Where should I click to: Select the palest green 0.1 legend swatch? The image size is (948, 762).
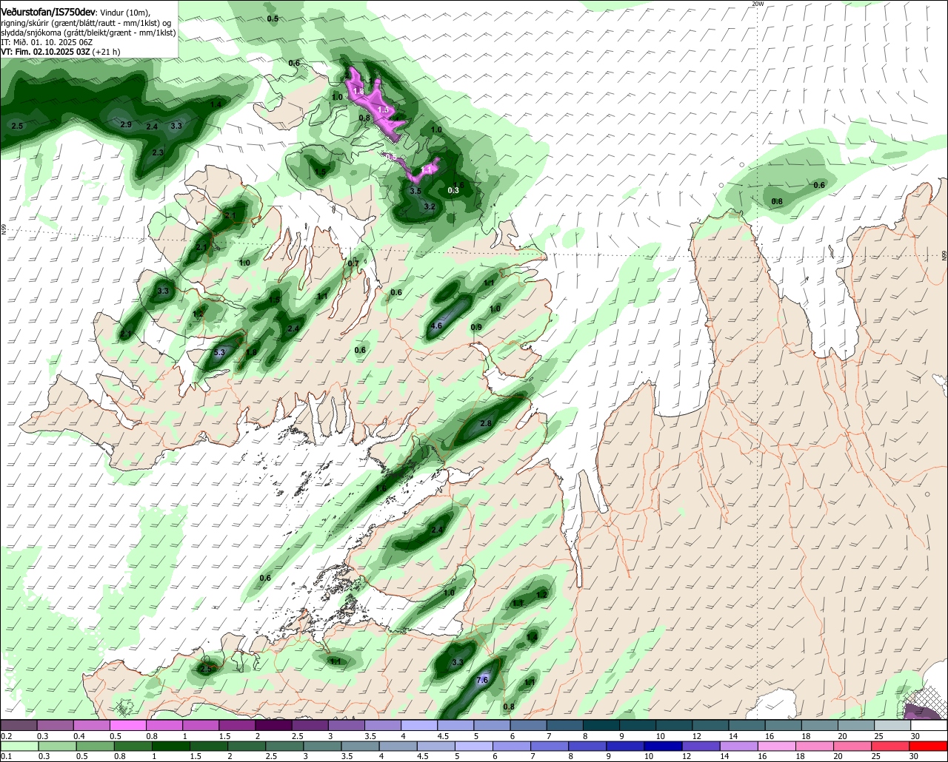(19, 746)
